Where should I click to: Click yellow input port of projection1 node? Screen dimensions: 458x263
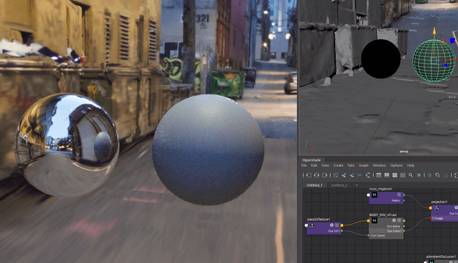coord(431,208)
